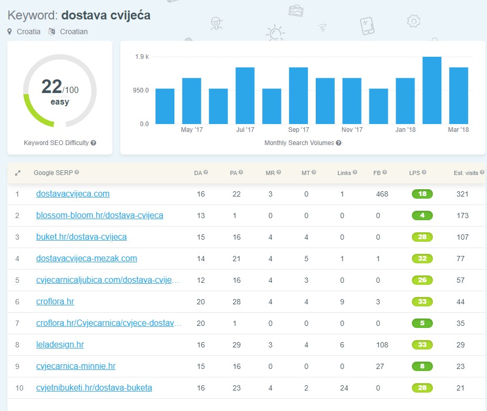Click LPS badge 18 for dostavacvijeca.com
The height and width of the screenshot is (411, 487).
point(422,194)
